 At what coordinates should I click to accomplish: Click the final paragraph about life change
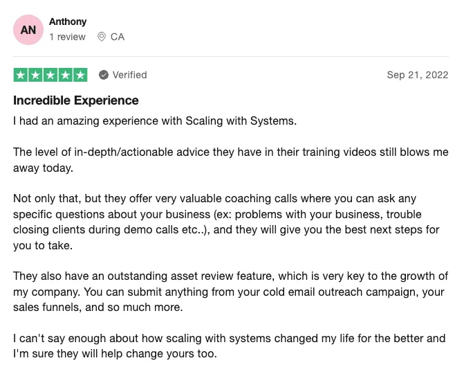[230, 346]
